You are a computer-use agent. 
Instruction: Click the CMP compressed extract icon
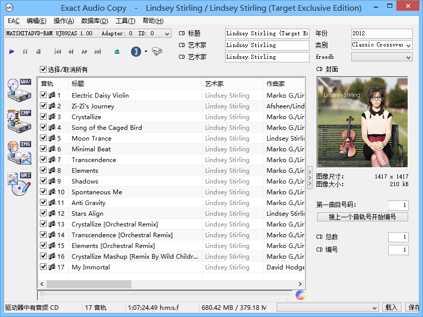click(19, 121)
